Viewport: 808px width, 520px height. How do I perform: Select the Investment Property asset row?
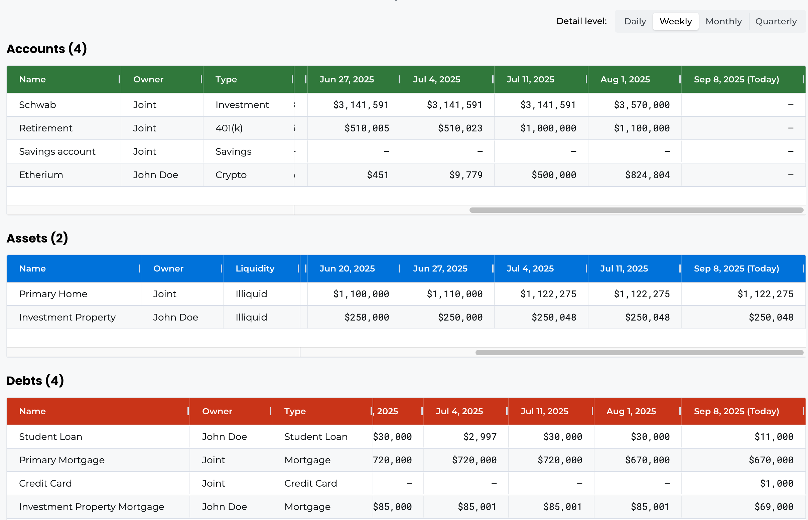tap(67, 318)
